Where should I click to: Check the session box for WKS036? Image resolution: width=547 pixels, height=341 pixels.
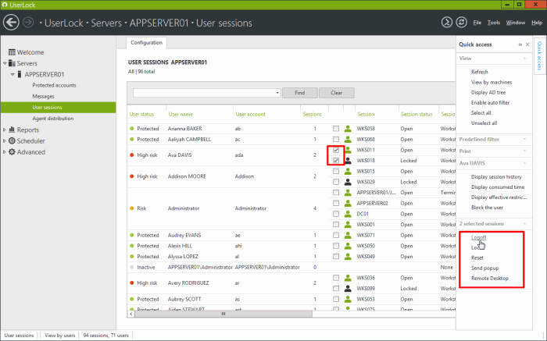click(336, 278)
